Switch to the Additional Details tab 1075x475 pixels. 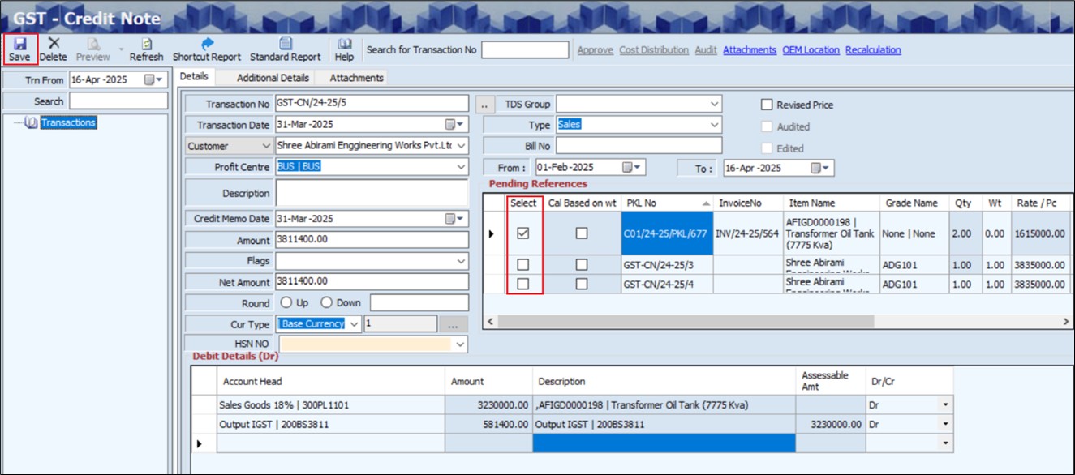pyautogui.click(x=273, y=78)
